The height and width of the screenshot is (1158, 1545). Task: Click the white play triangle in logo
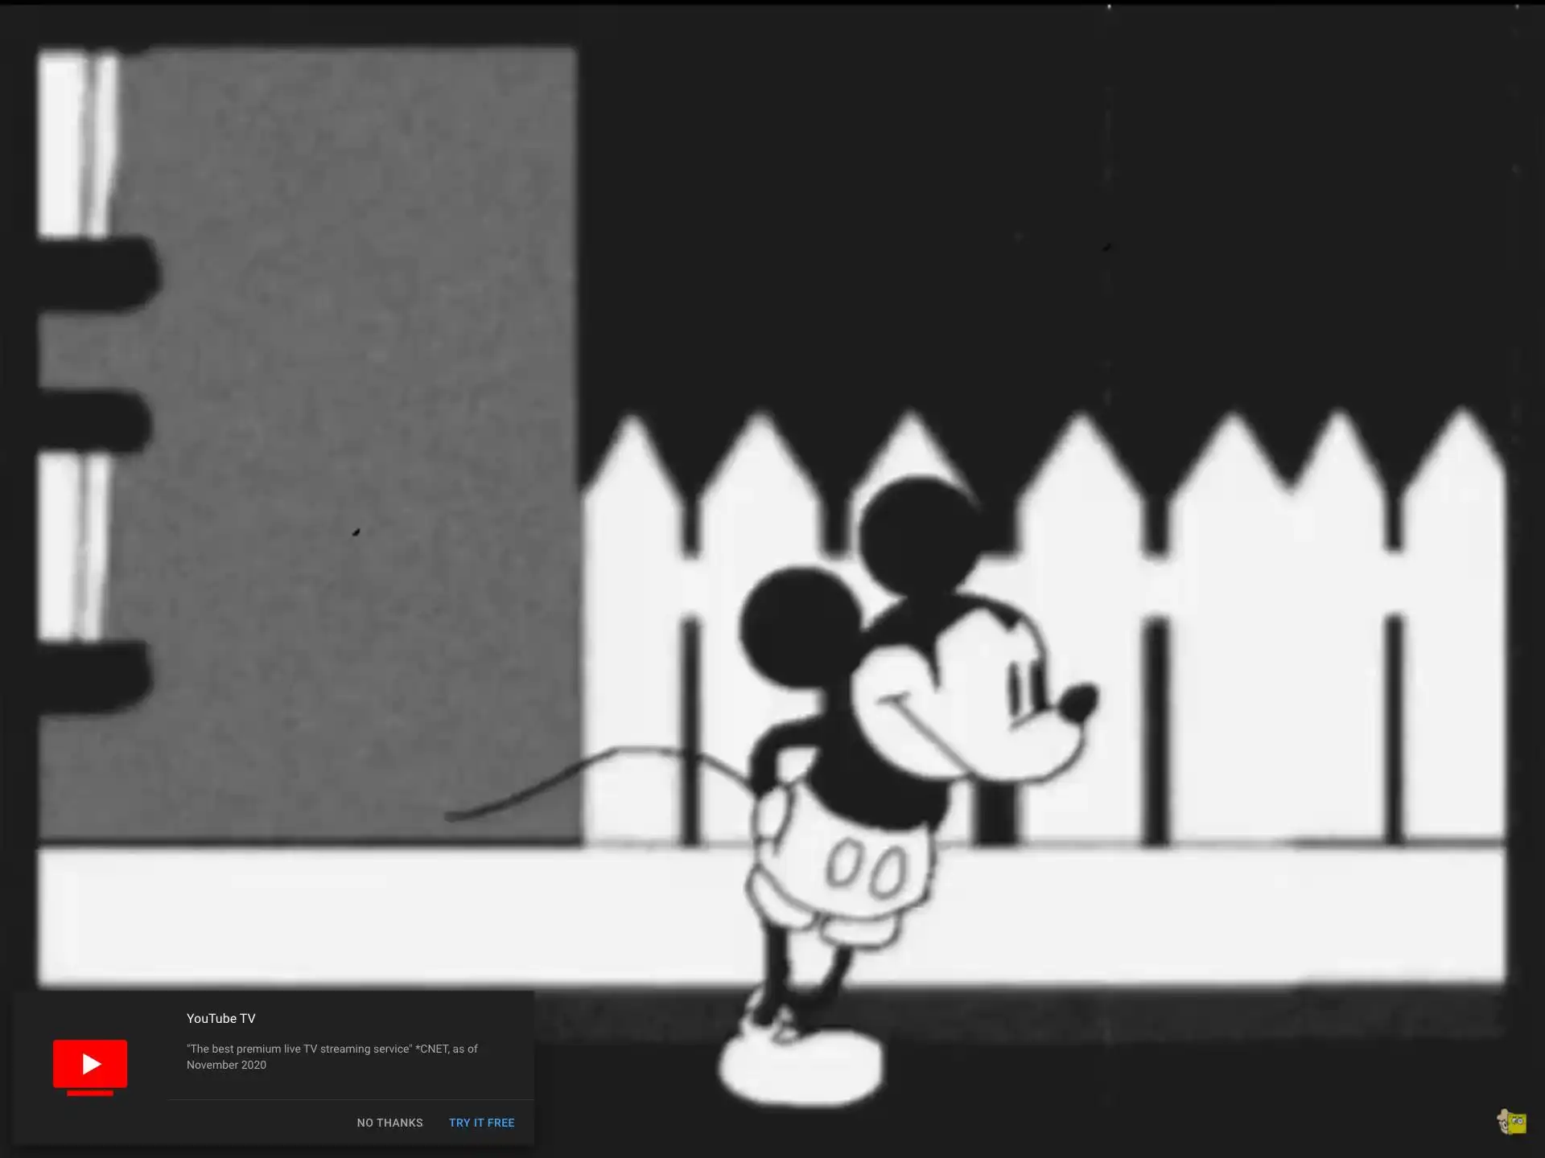click(x=92, y=1064)
